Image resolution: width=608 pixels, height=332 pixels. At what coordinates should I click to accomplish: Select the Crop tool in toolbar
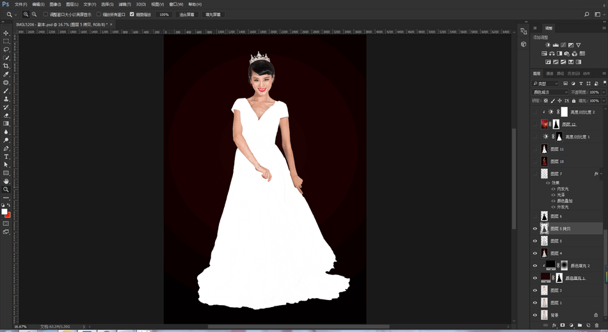coord(6,66)
